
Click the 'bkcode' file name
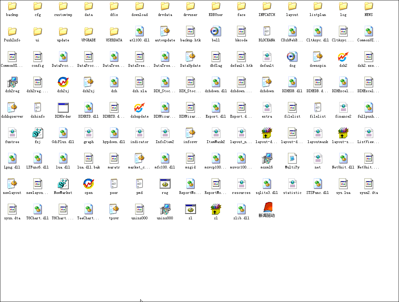click(241, 40)
